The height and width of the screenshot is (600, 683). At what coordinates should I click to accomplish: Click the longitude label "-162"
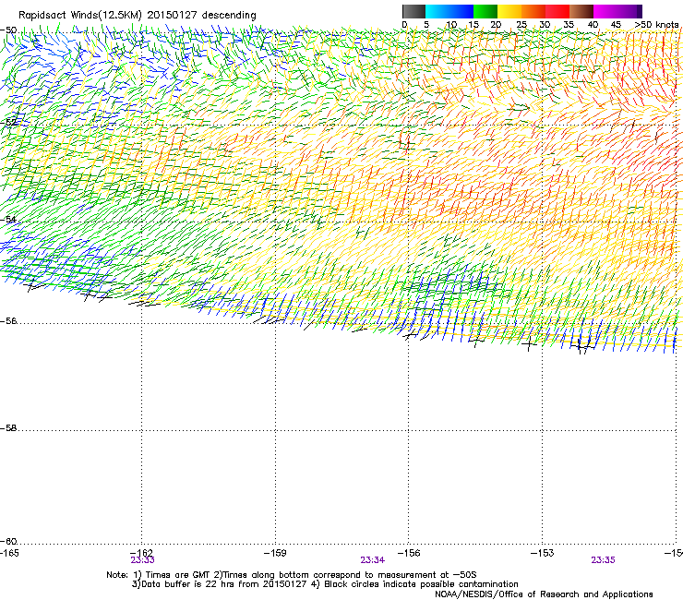coord(142,553)
